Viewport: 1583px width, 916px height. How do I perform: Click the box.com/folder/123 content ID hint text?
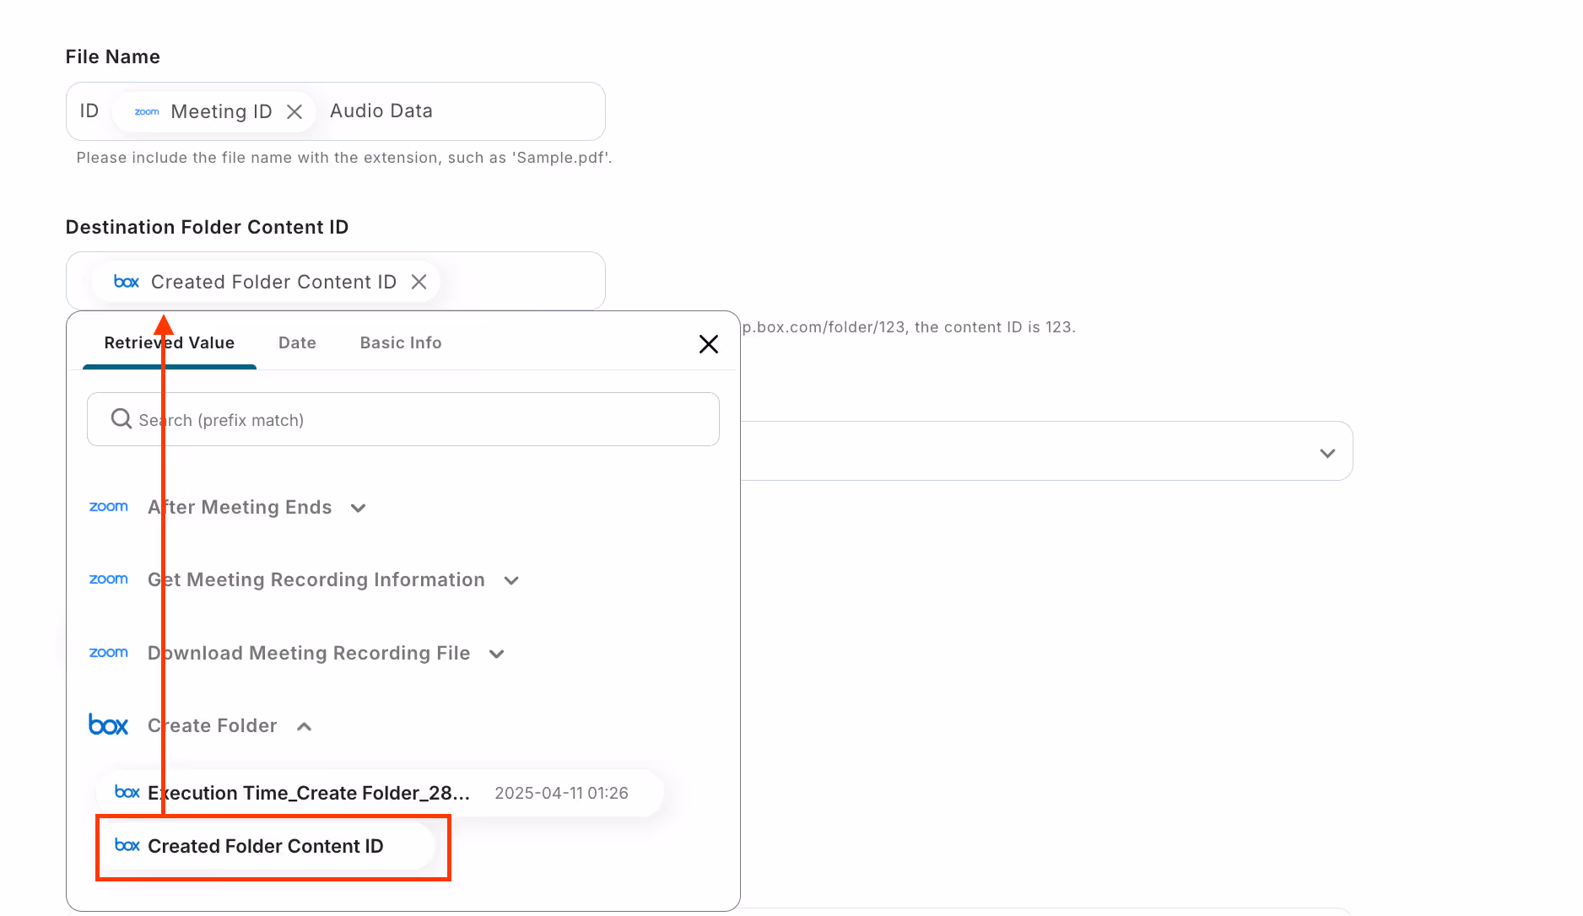coord(909,327)
